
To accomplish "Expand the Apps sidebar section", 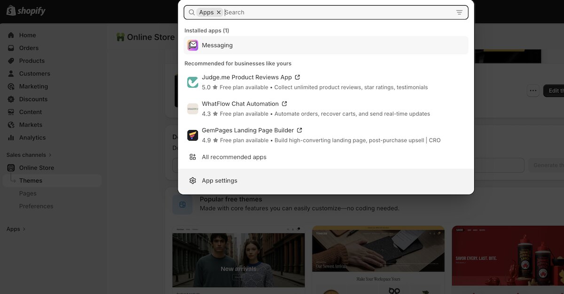I will click(x=16, y=229).
